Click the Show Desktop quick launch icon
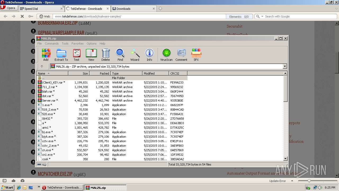Screen dimensions: 339x191 tap(31, 188)
